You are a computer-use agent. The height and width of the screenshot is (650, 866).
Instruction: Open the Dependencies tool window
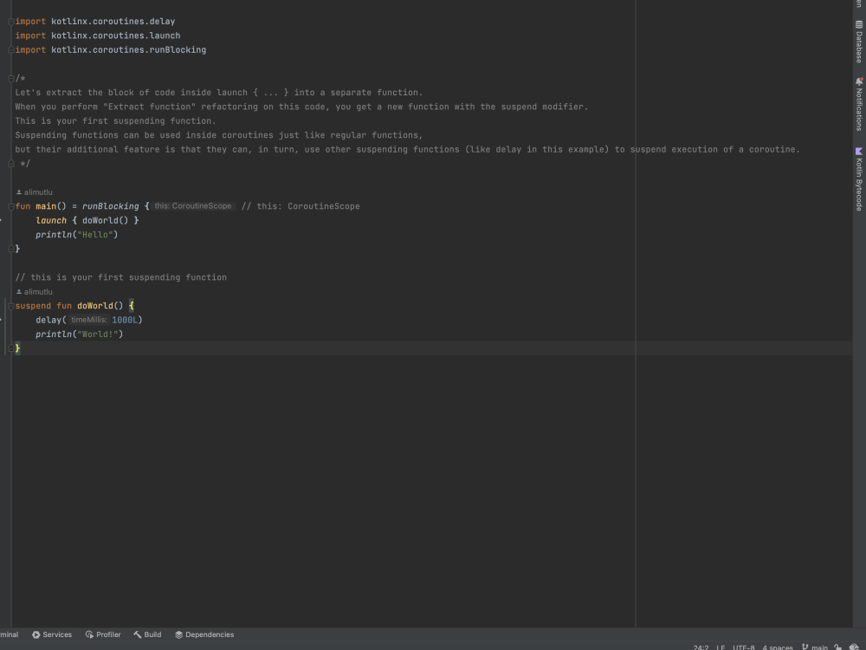pyautogui.click(x=204, y=634)
